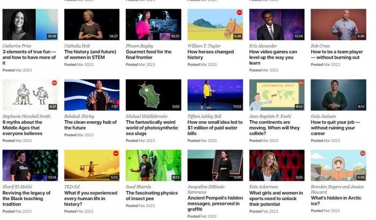Select the sea slug video thumbnail
The image size is (376, 220).
[x=154, y=95]
